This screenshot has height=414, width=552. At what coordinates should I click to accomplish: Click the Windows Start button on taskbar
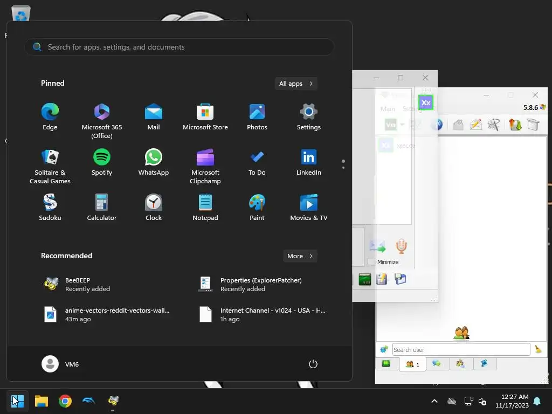coord(17,401)
